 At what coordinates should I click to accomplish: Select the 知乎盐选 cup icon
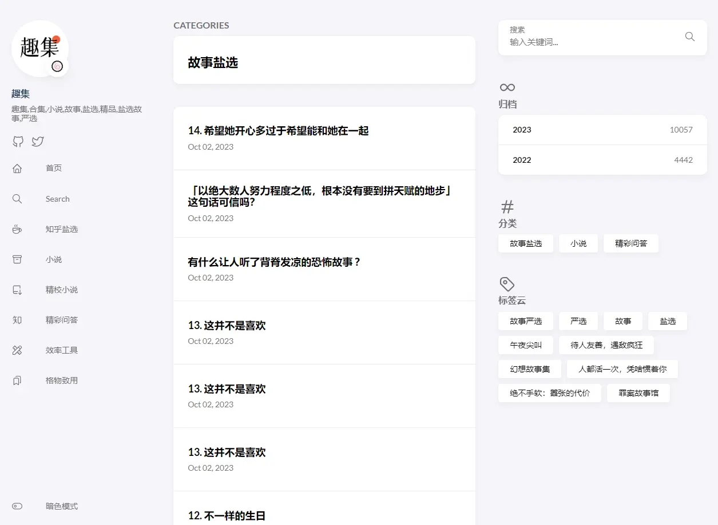[x=17, y=229]
